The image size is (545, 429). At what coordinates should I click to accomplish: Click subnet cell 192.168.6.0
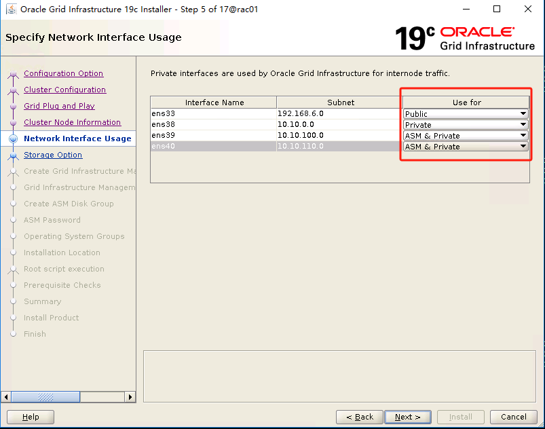point(339,113)
